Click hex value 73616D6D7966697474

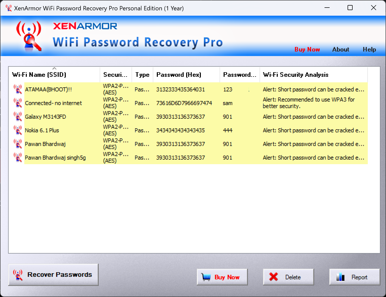click(x=184, y=103)
